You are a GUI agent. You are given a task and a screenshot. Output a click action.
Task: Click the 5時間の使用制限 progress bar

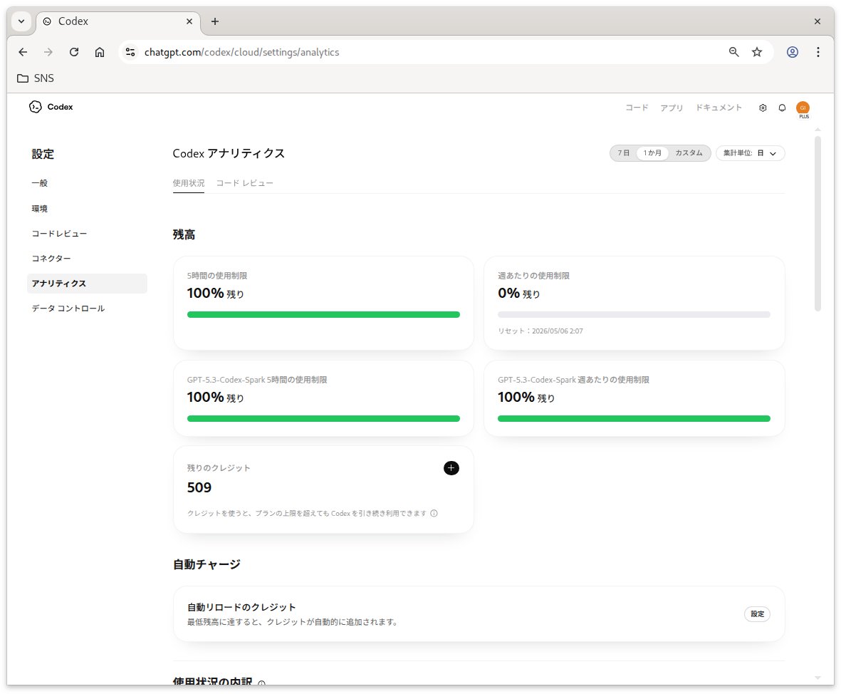tap(323, 314)
